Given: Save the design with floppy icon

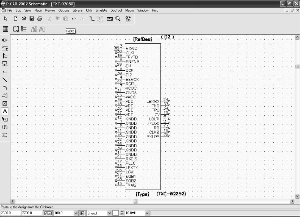Looking at the screenshot, I should tap(32, 18).
